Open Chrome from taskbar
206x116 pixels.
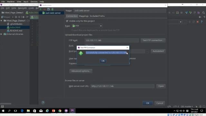(x=60, y=111)
